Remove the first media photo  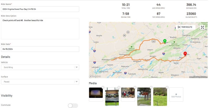(x=103, y=87)
